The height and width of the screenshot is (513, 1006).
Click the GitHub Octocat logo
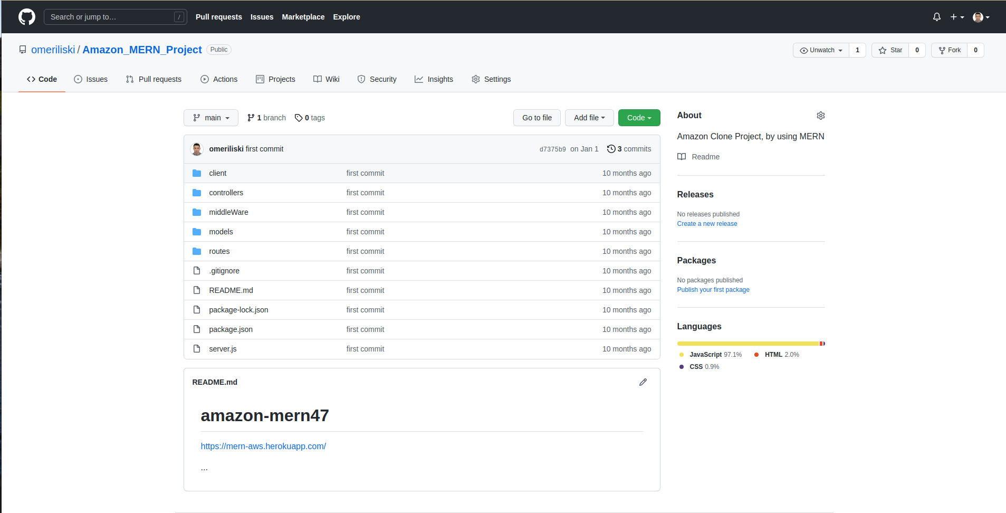(x=27, y=17)
